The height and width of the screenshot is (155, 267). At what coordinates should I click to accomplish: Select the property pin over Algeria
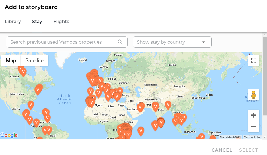click(91, 102)
